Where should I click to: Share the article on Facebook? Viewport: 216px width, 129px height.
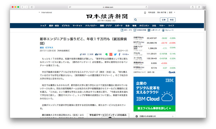click(x=120, y=54)
